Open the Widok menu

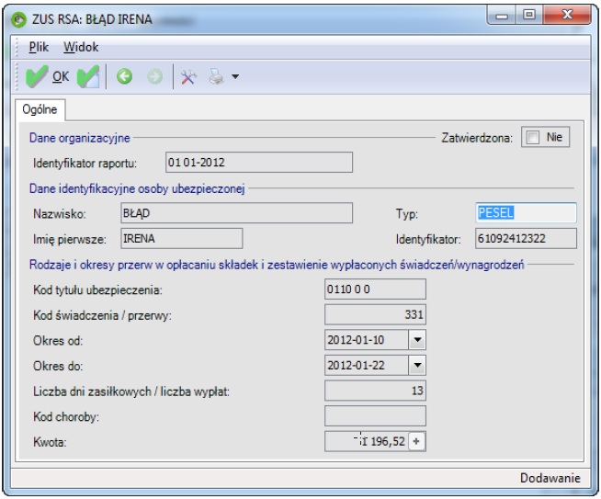81,47
